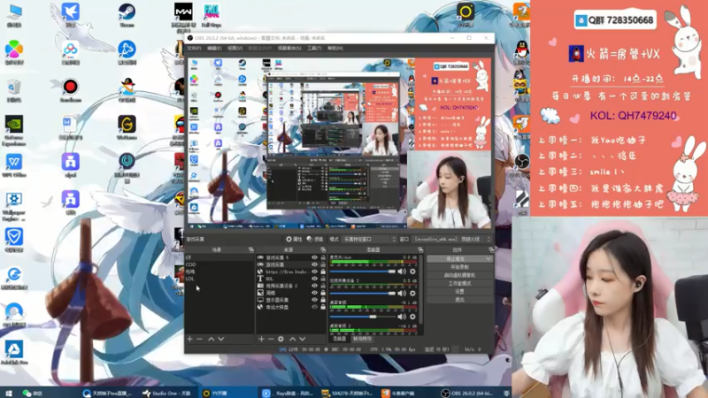Show the last browser source in list
708x398 pixels.
pos(314,307)
